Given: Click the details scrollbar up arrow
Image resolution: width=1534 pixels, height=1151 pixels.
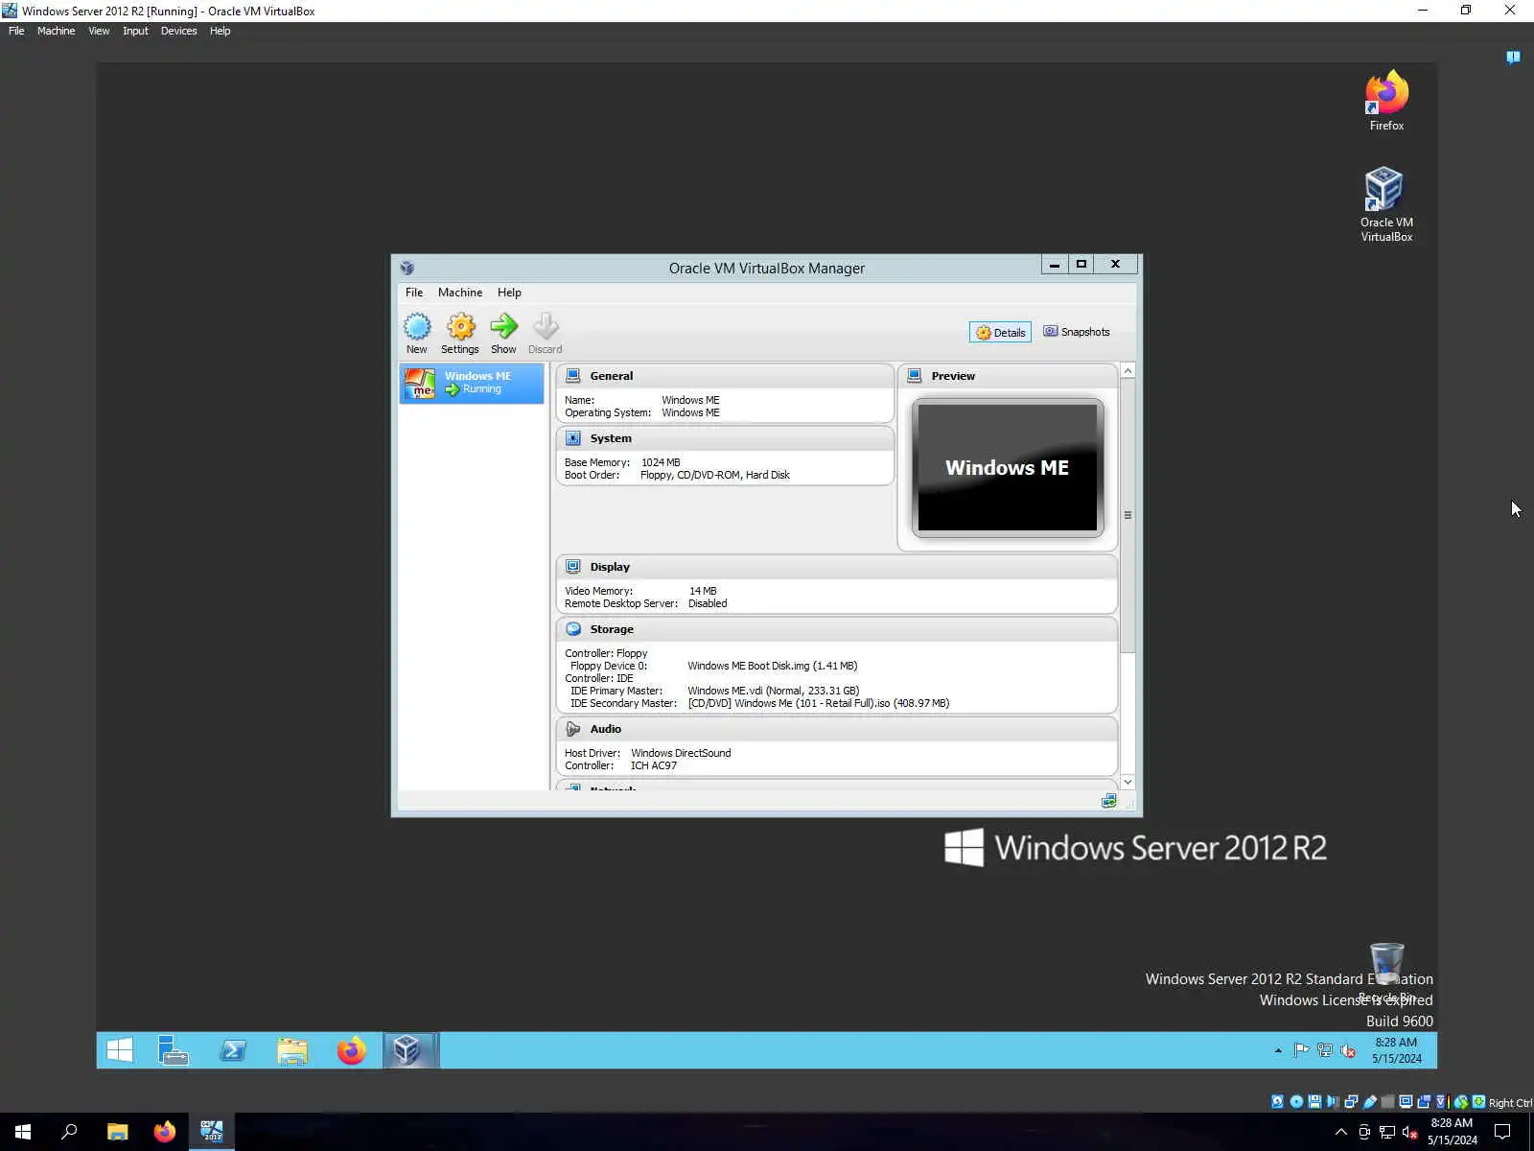Looking at the screenshot, I should click(x=1127, y=371).
